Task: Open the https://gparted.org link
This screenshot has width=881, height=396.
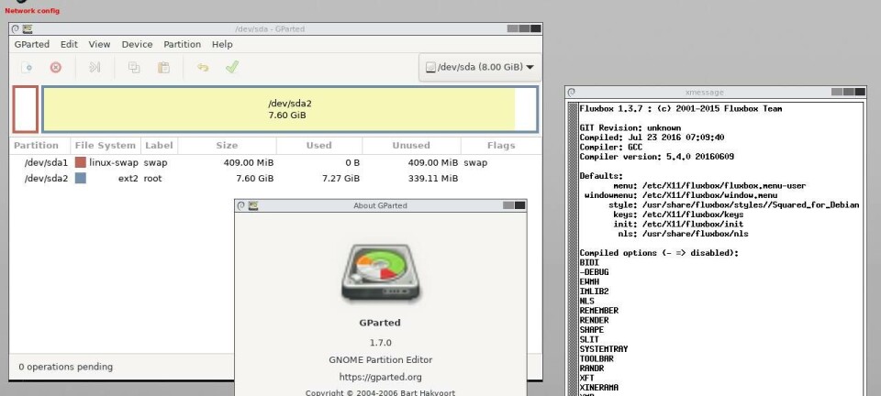Action: pos(380,377)
